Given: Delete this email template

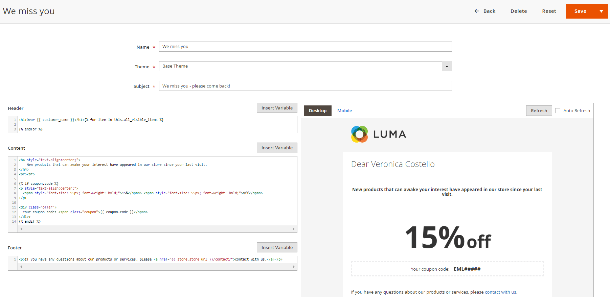Looking at the screenshot, I should tap(518, 11).
